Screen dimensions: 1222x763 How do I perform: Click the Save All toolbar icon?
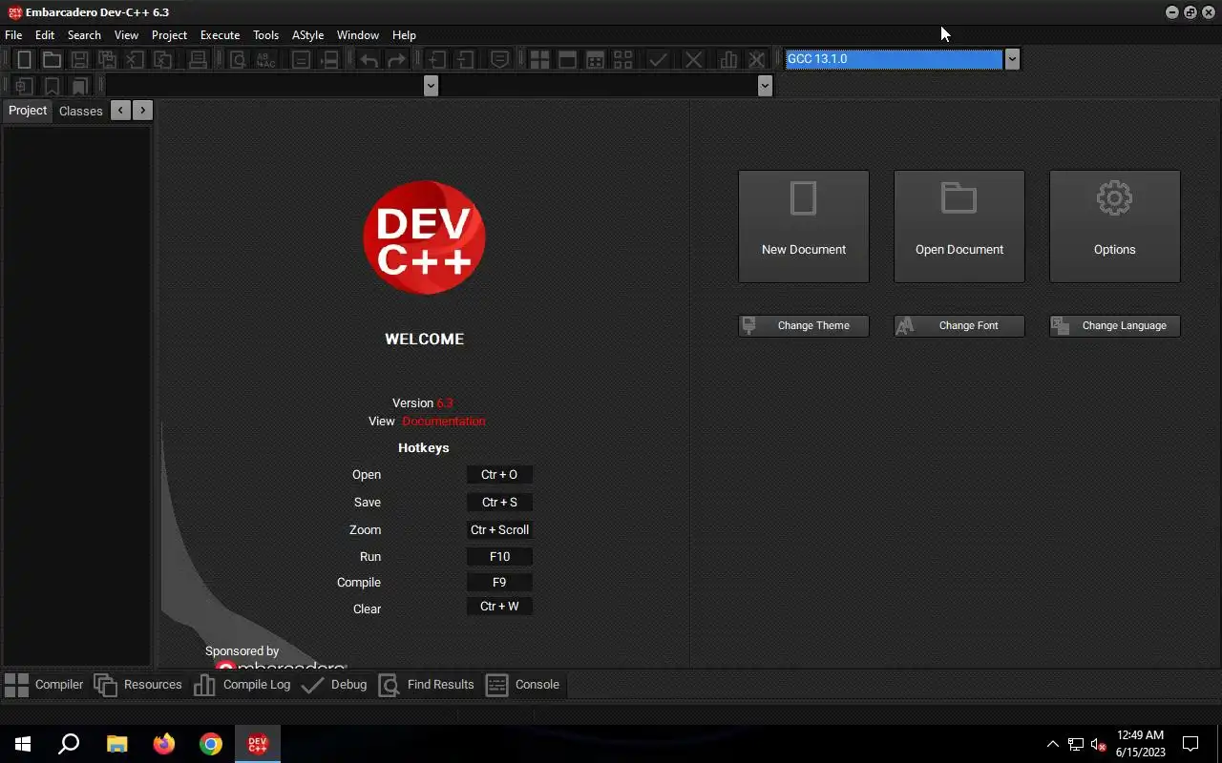point(108,59)
